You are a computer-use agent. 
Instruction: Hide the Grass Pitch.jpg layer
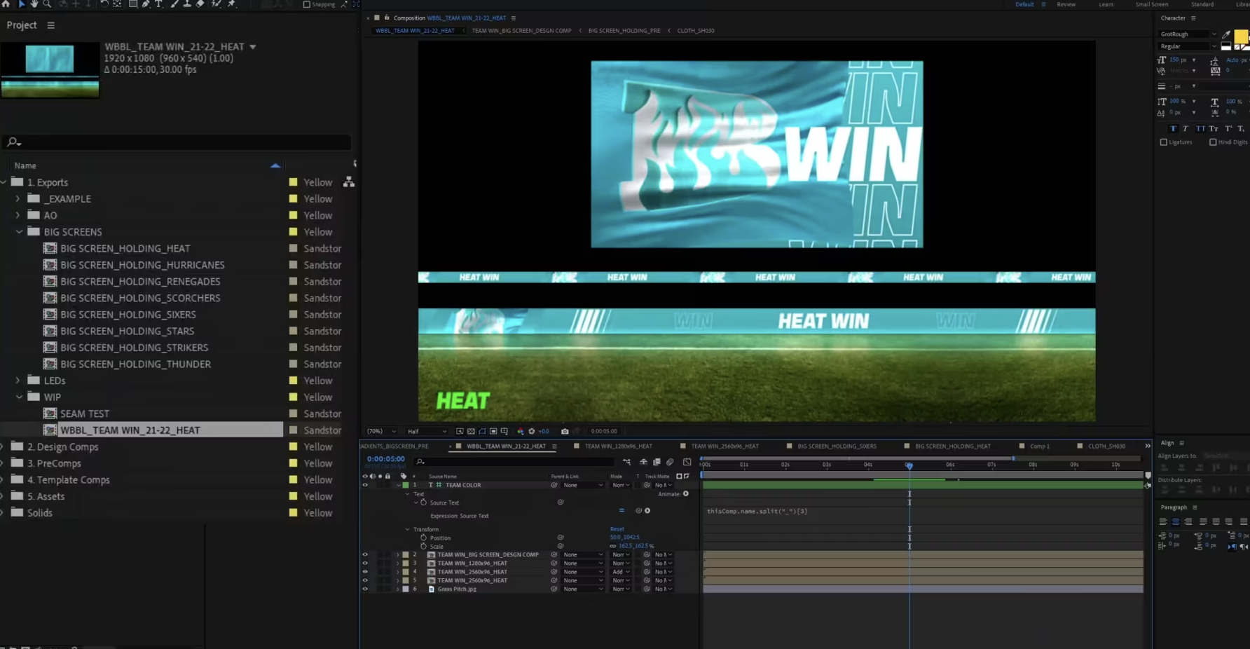point(365,589)
